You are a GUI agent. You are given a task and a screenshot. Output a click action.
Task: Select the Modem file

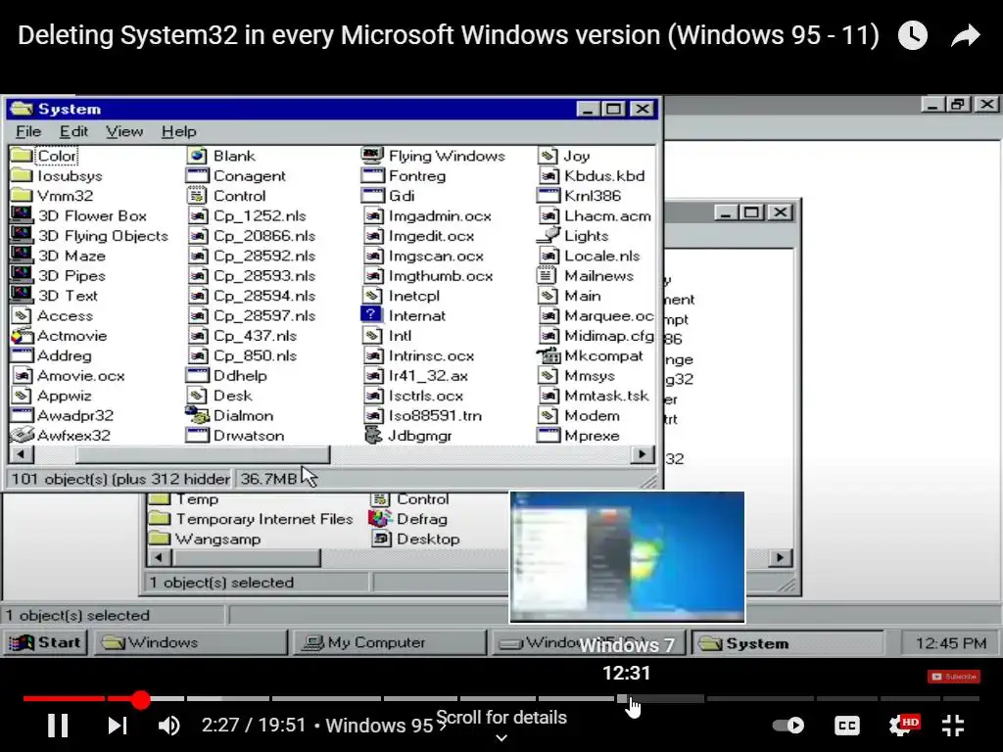click(580, 415)
